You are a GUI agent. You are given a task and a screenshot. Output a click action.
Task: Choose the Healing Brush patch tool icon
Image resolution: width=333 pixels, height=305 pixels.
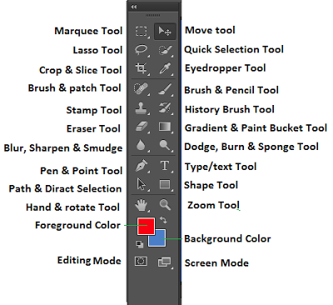[x=141, y=89]
